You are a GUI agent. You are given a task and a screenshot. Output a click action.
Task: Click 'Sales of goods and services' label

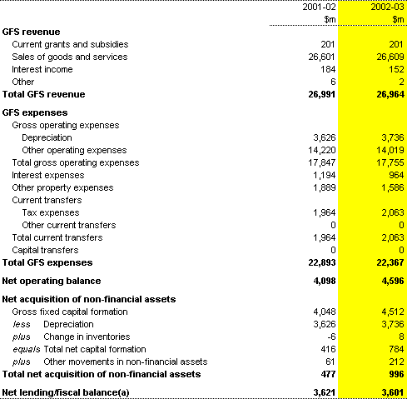click(x=70, y=57)
